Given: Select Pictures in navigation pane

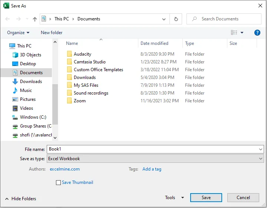Looking at the screenshot, I should [28, 99].
